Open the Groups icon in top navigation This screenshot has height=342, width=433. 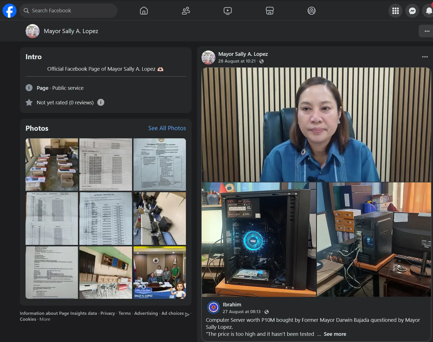tap(312, 11)
